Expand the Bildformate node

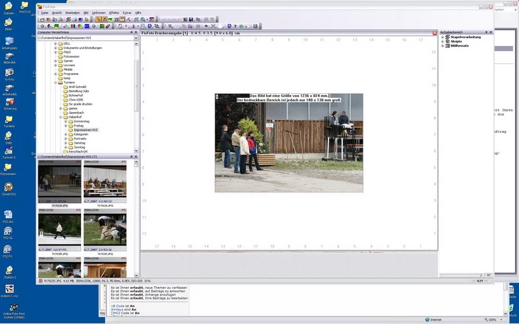[442, 45]
